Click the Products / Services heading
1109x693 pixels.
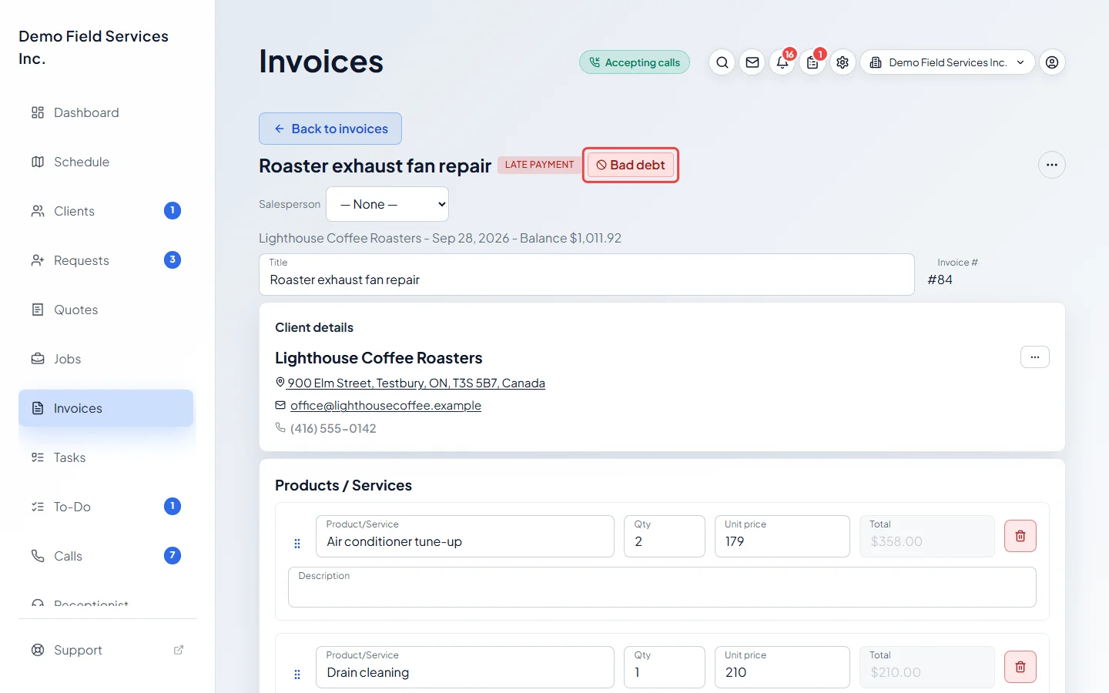tap(343, 485)
